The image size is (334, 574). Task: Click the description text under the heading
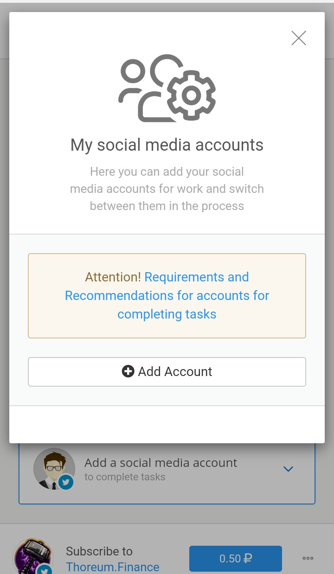167,189
